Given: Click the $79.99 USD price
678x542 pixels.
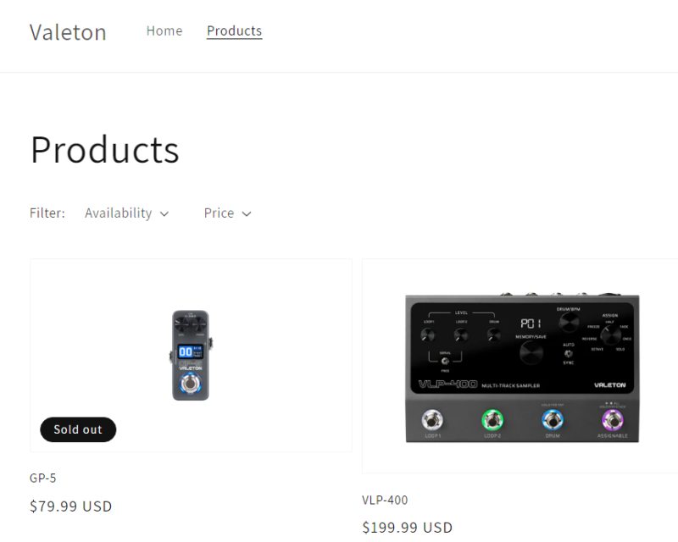Looking at the screenshot, I should click(x=71, y=506).
